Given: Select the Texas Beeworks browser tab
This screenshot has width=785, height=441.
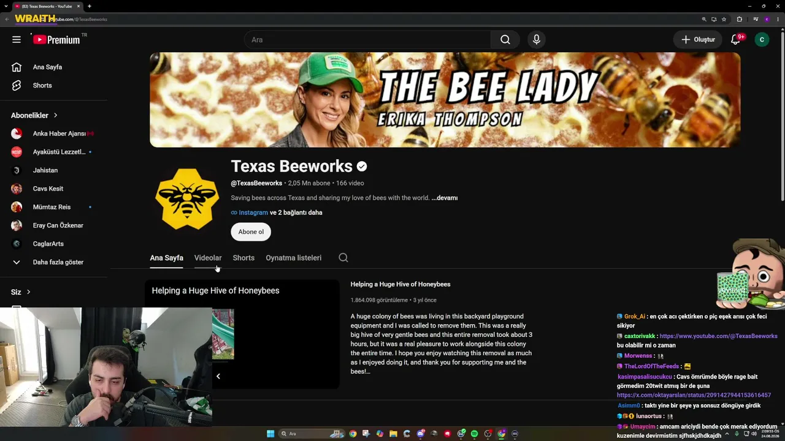Looking at the screenshot, I should (47, 6).
